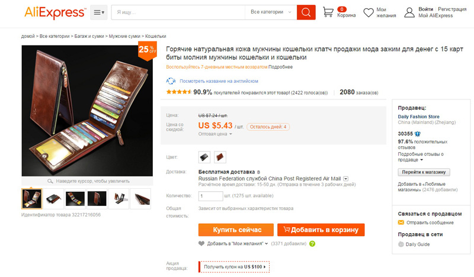Image resolution: width=474 pixels, height=277 pixels.
Task: Open the shopping cart icon
Action: point(328,12)
